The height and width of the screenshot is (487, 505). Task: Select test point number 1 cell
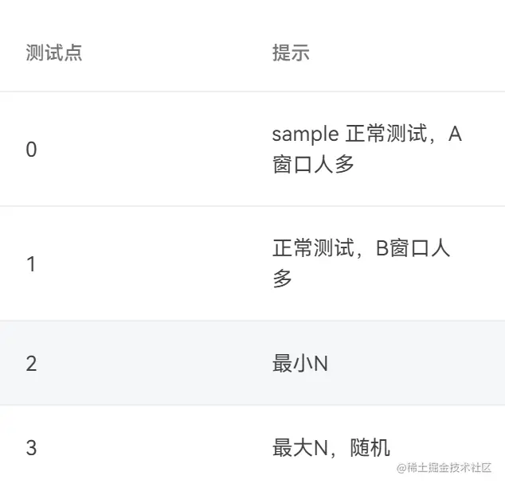click(31, 264)
